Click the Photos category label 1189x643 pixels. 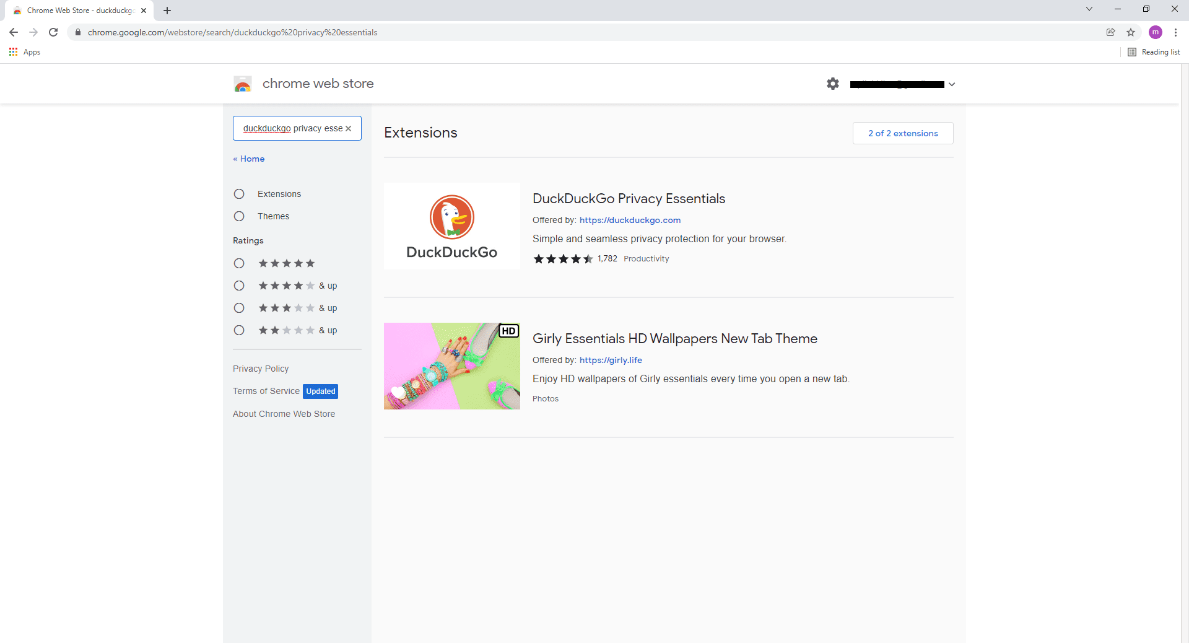(546, 399)
